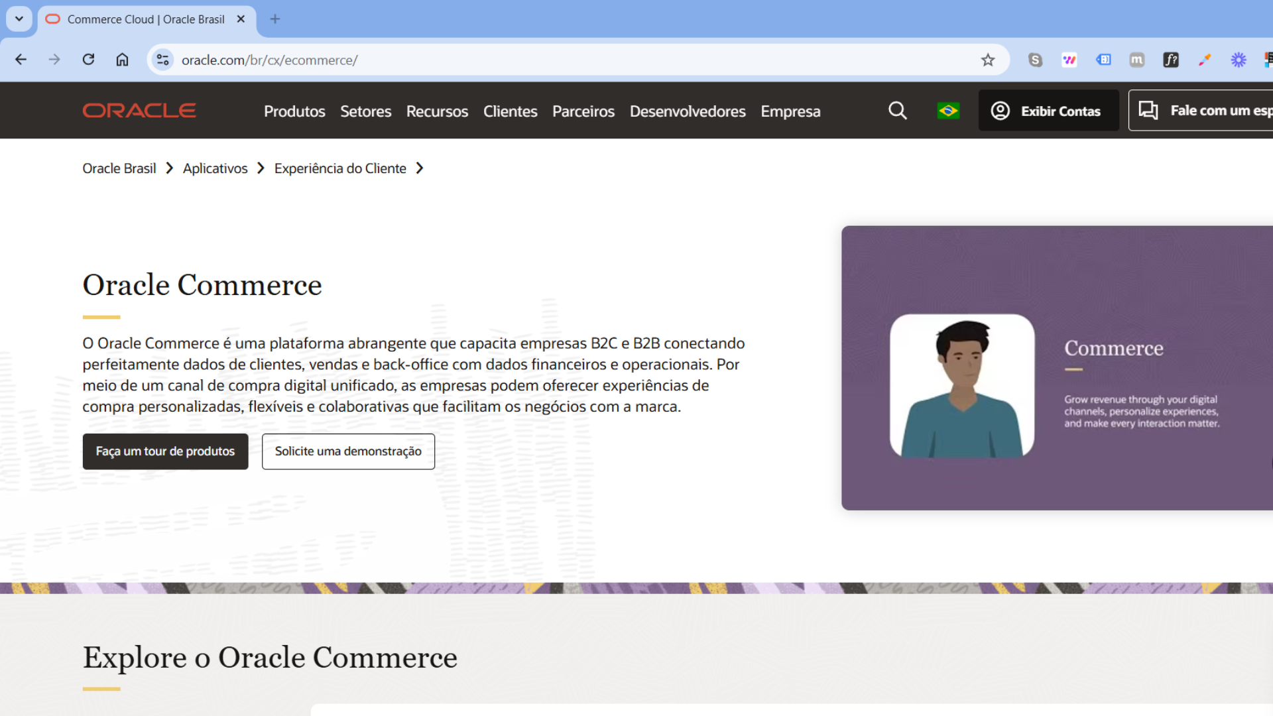Open the tab list dropdown arrow

[19, 19]
